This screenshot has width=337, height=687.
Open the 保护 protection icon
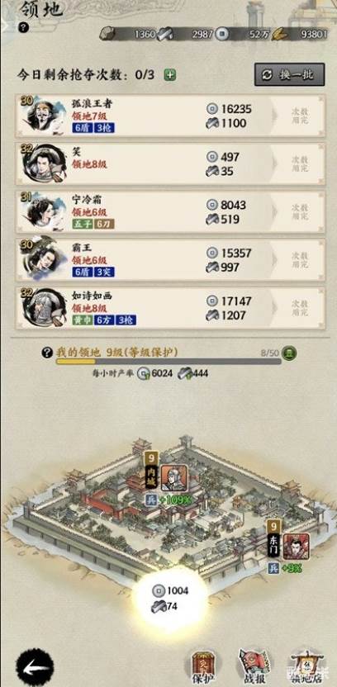pyautogui.click(x=202, y=665)
